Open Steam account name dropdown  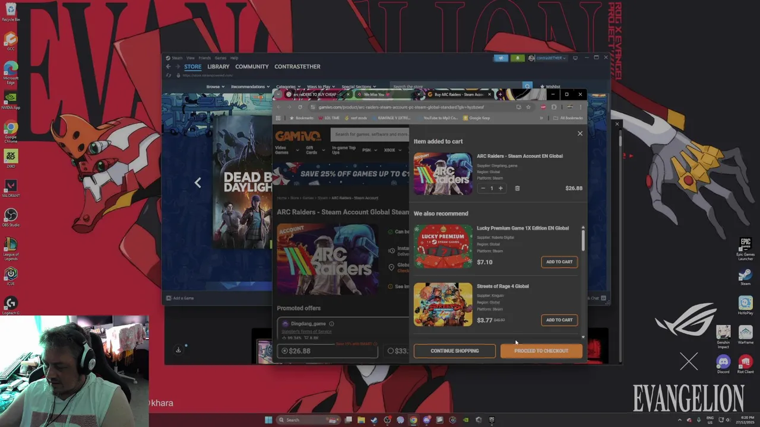[547, 58]
